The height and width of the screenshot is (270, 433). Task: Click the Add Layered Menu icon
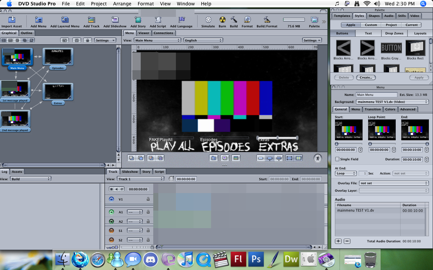pos(65,20)
